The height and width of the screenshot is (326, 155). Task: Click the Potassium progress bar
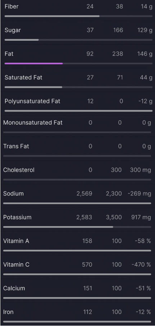coord(77,227)
